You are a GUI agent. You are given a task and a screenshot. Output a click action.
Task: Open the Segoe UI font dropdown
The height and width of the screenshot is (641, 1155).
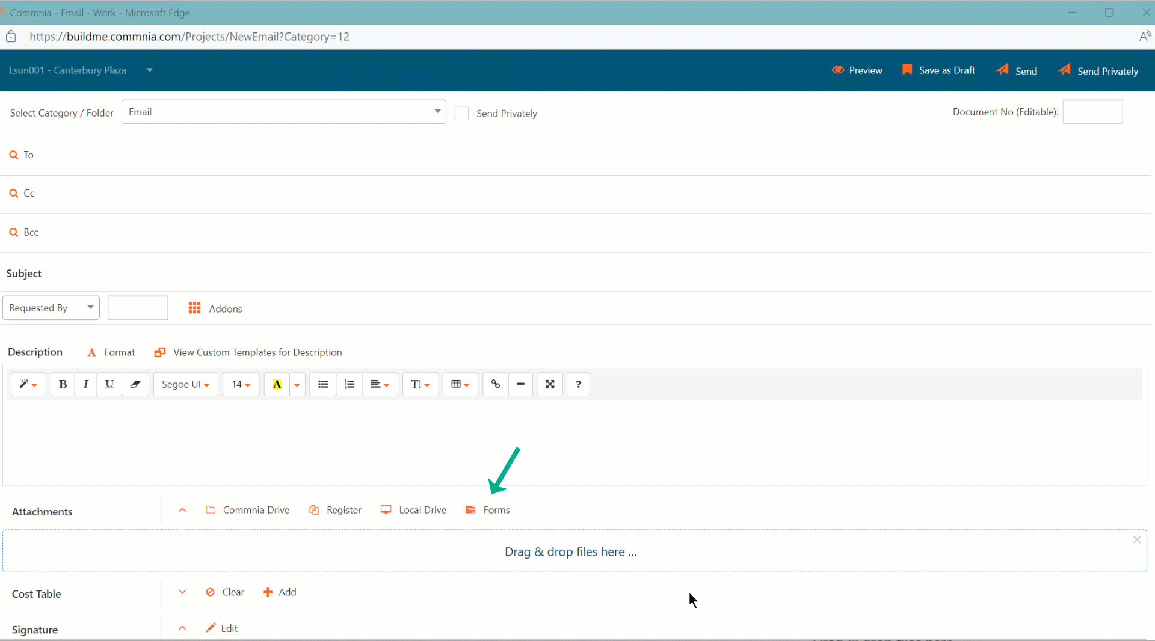click(185, 384)
